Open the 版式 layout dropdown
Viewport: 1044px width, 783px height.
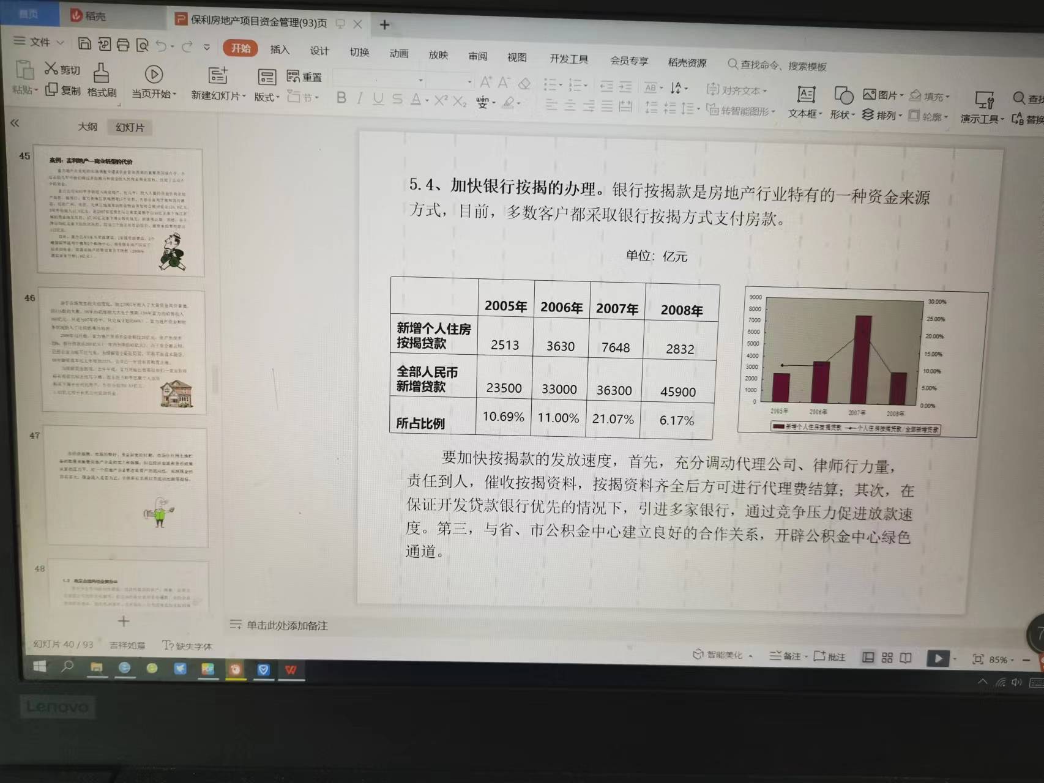267,86
